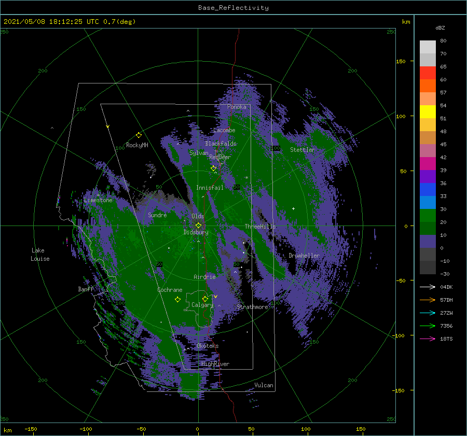Click the yellow -100 tick on bottom axis
Image resolution: width=467 pixels, height=436 pixels.
pyautogui.click(x=86, y=429)
